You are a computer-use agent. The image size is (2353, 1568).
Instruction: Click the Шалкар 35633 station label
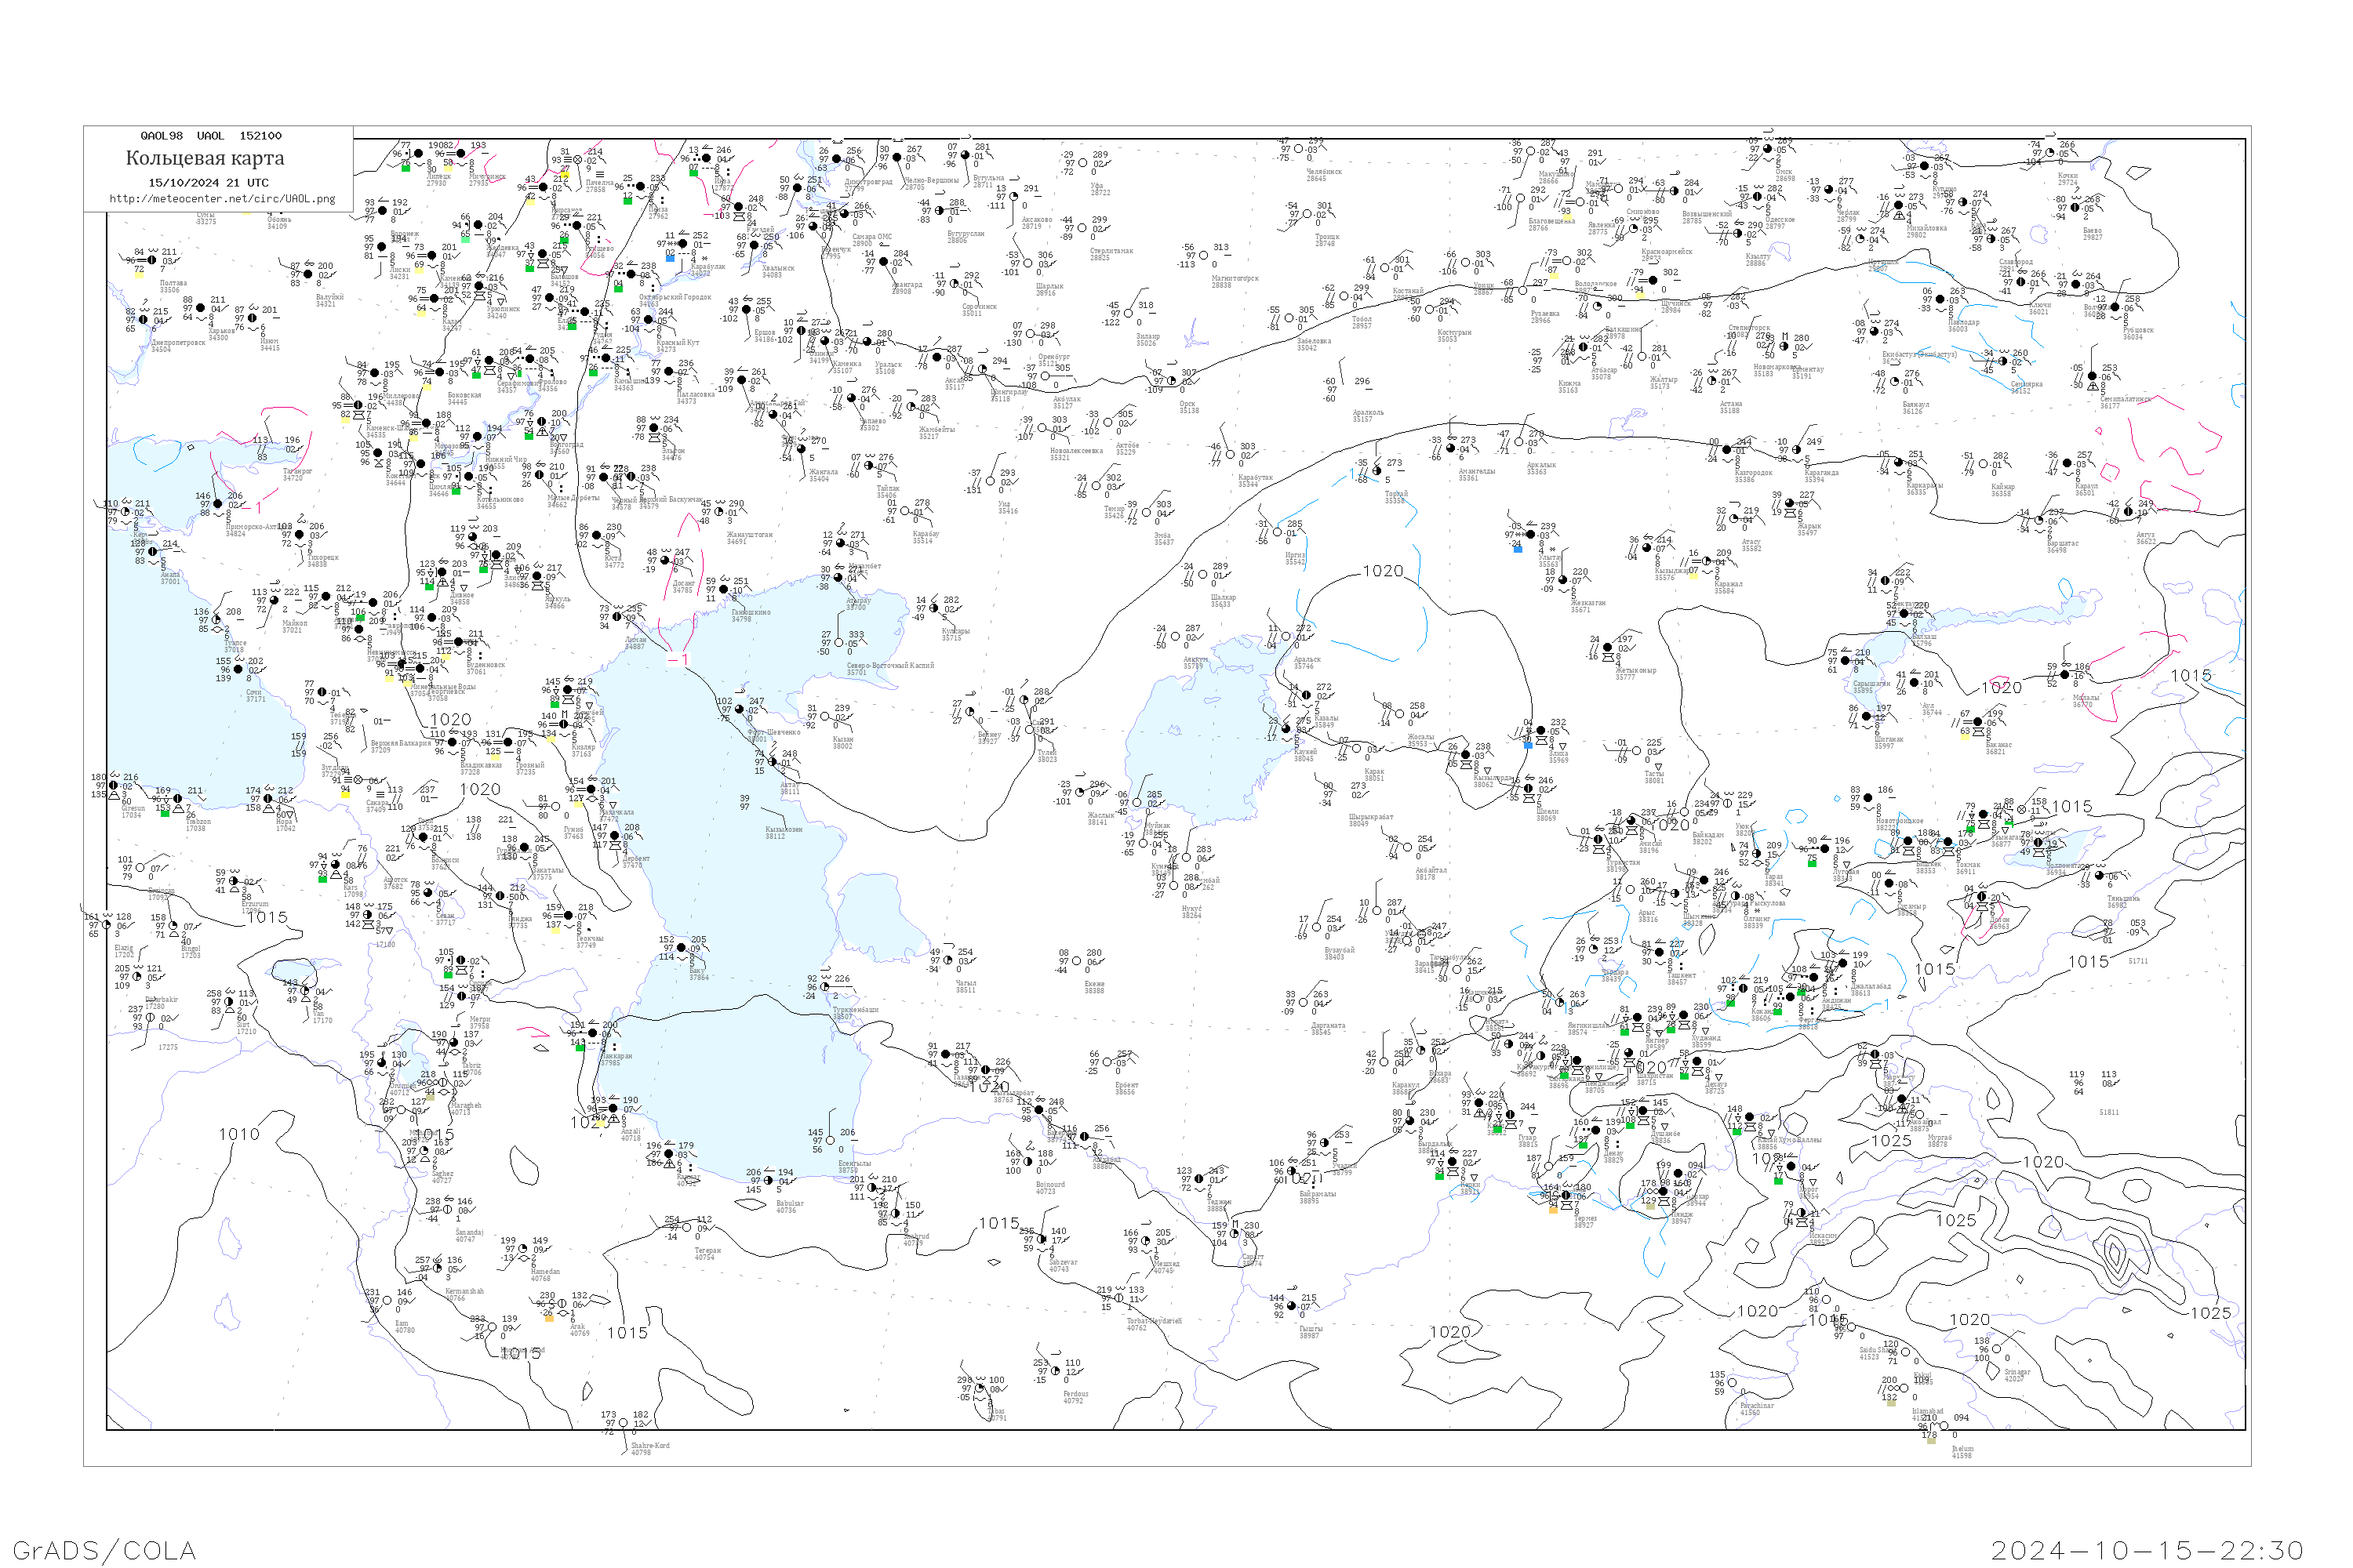tap(1224, 600)
